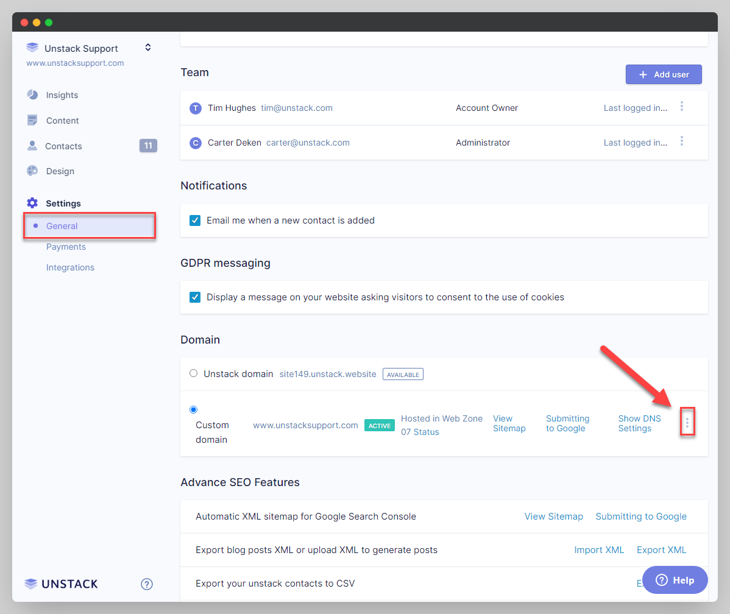Click the Unstack logo at bottom left
The width and height of the screenshot is (730, 614).
61,584
